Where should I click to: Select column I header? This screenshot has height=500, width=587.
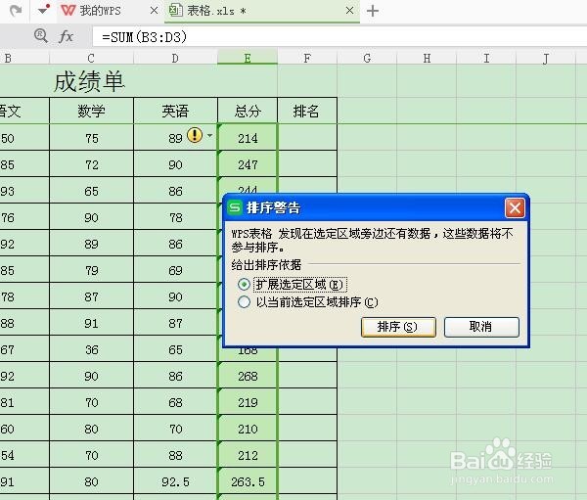tap(486, 58)
